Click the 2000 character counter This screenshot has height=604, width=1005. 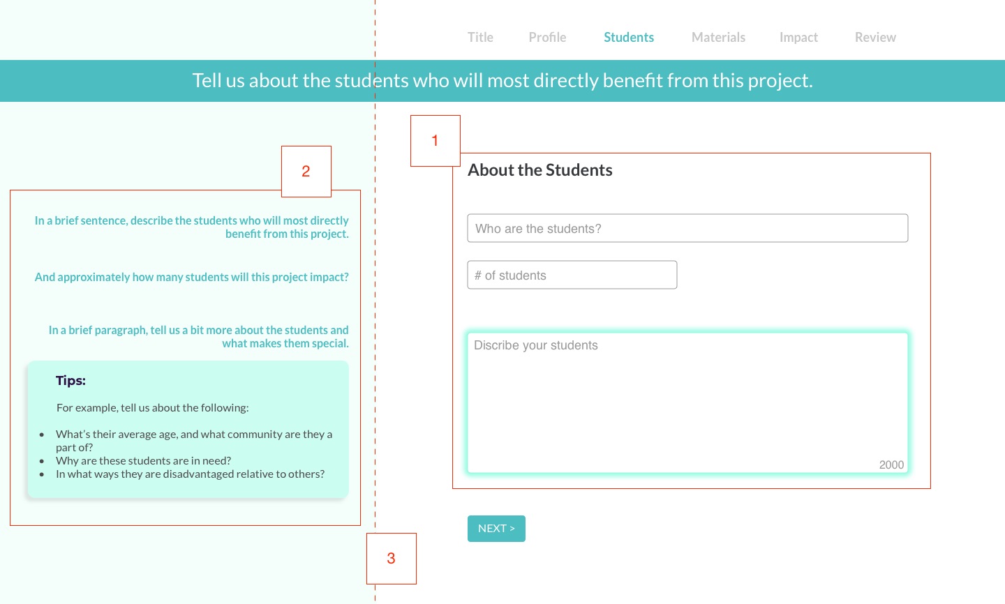(x=891, y=465)
